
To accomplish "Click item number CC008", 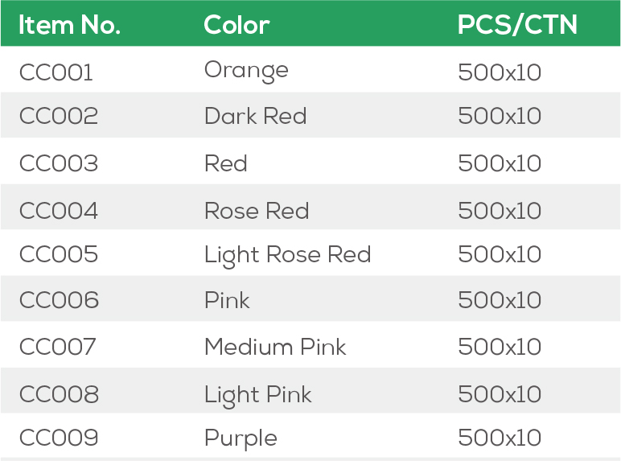I will 59,394.
